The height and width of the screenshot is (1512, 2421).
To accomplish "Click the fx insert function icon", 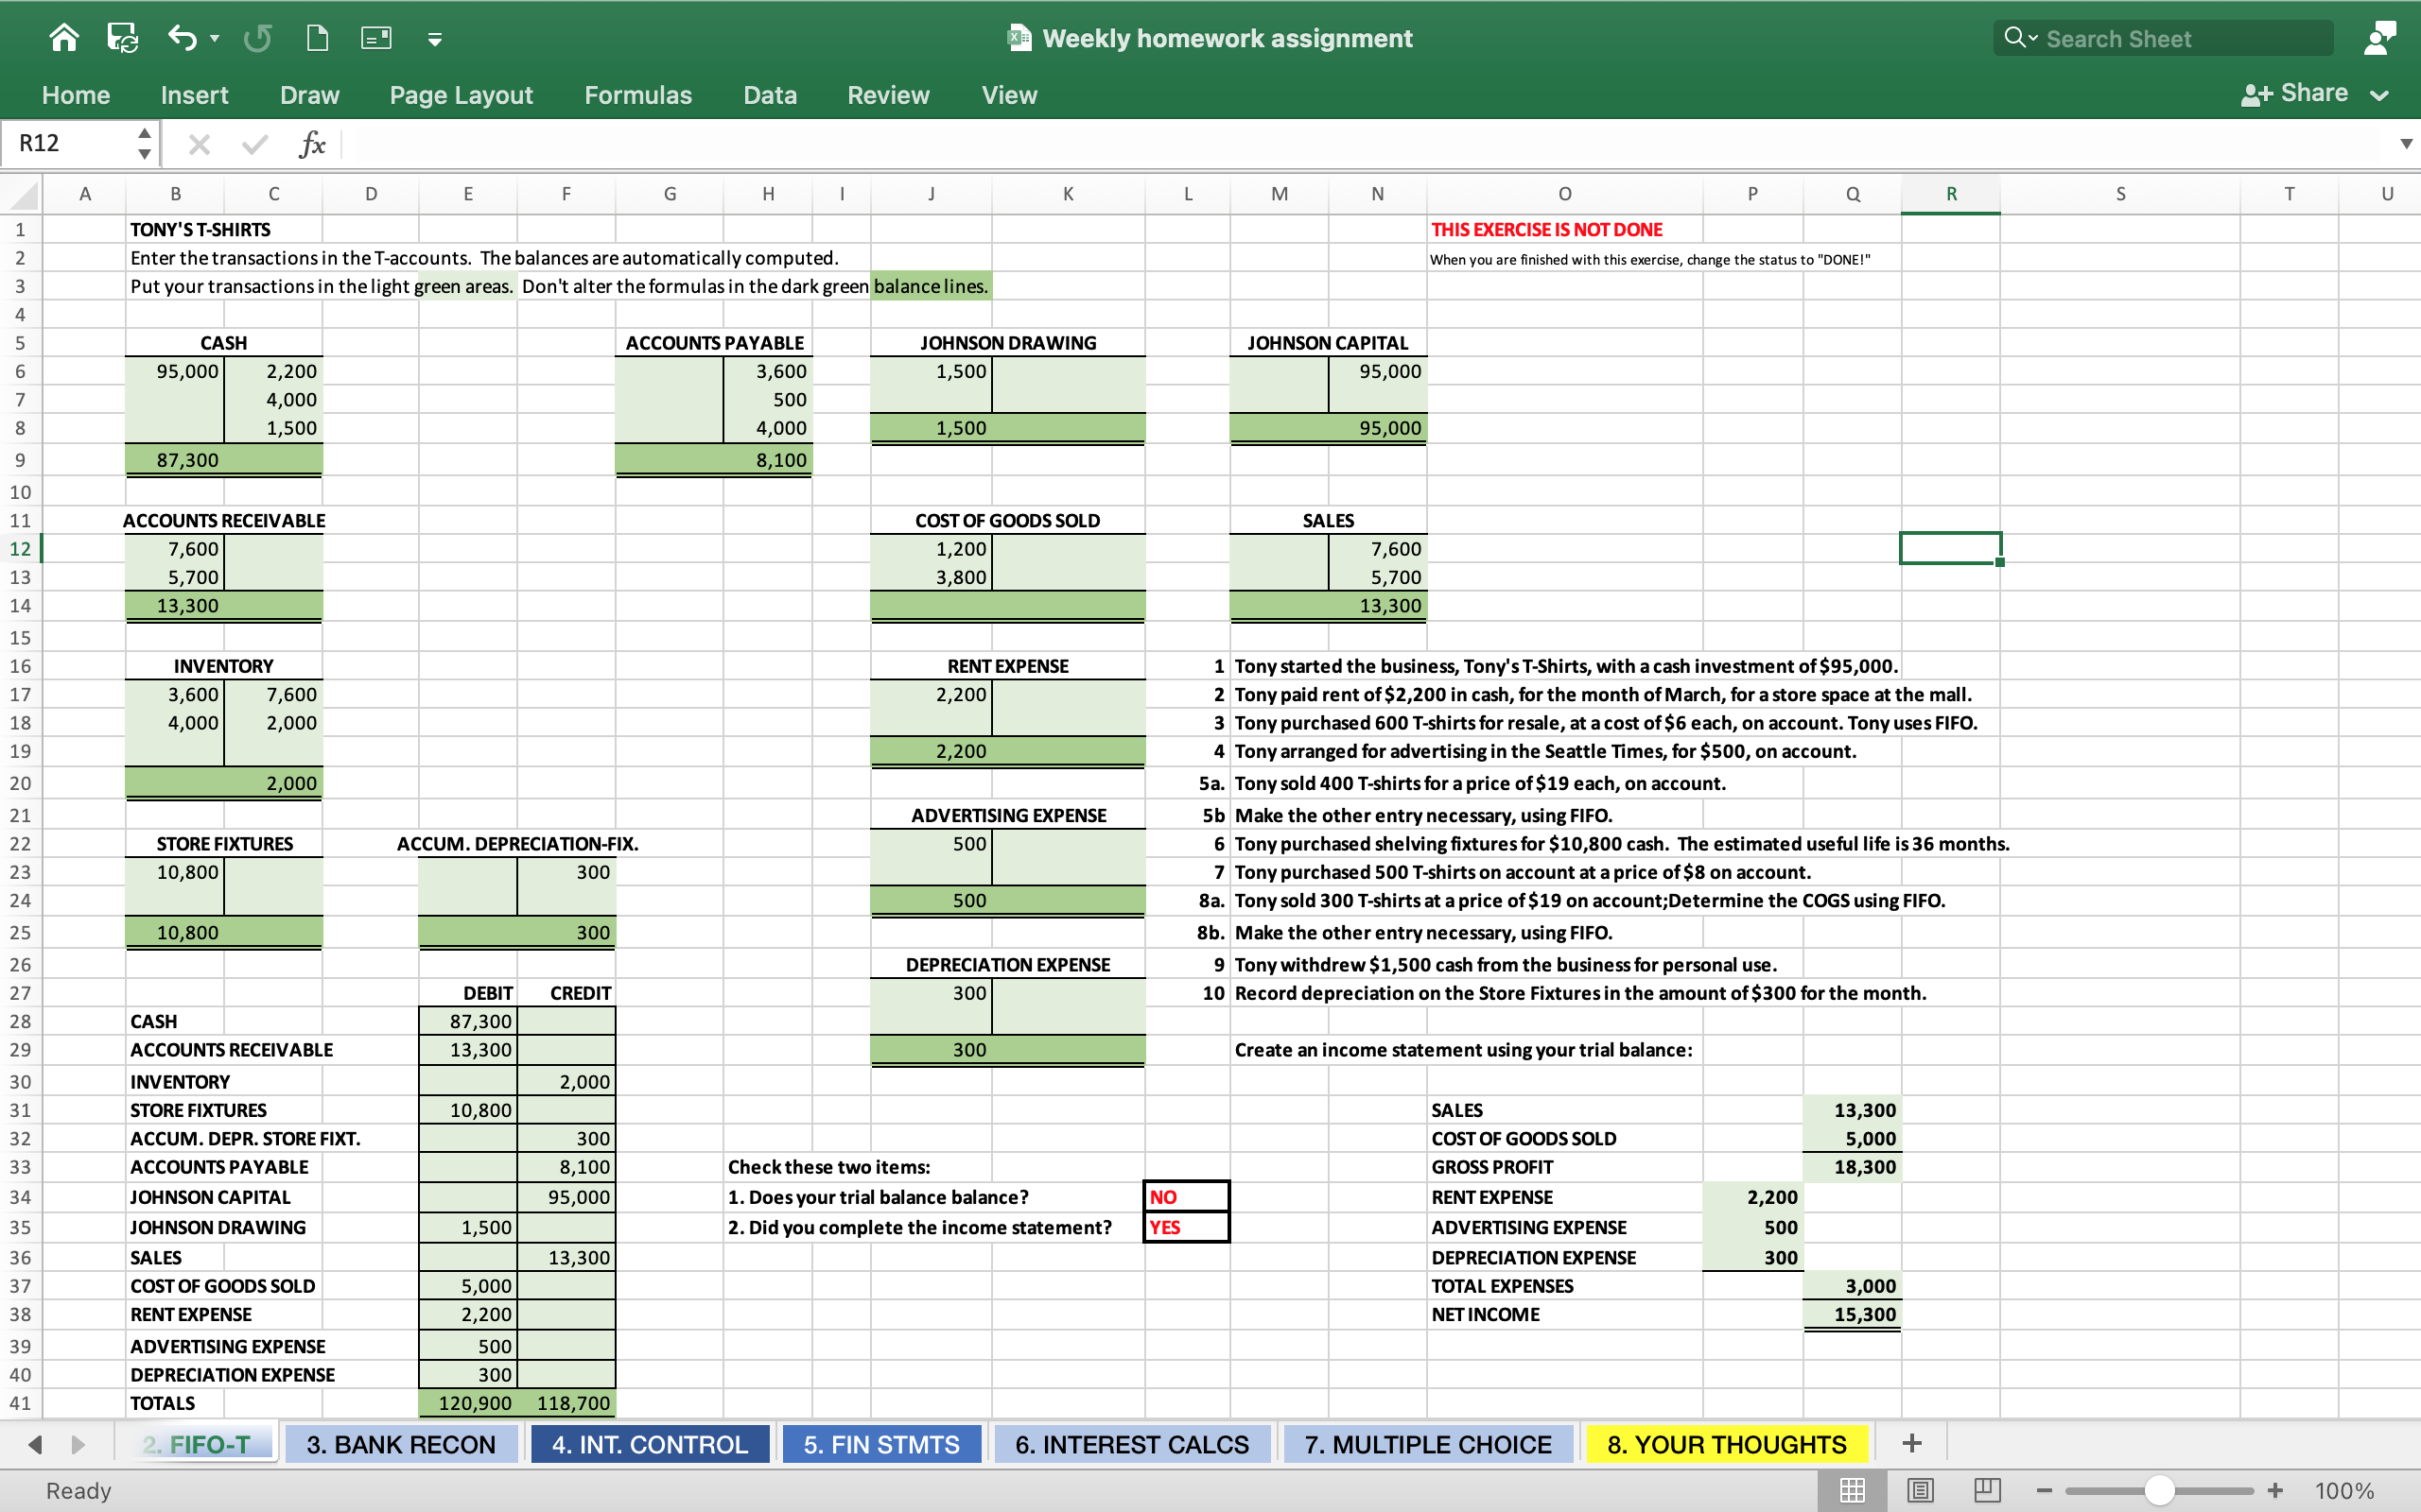I will (312, 144).
